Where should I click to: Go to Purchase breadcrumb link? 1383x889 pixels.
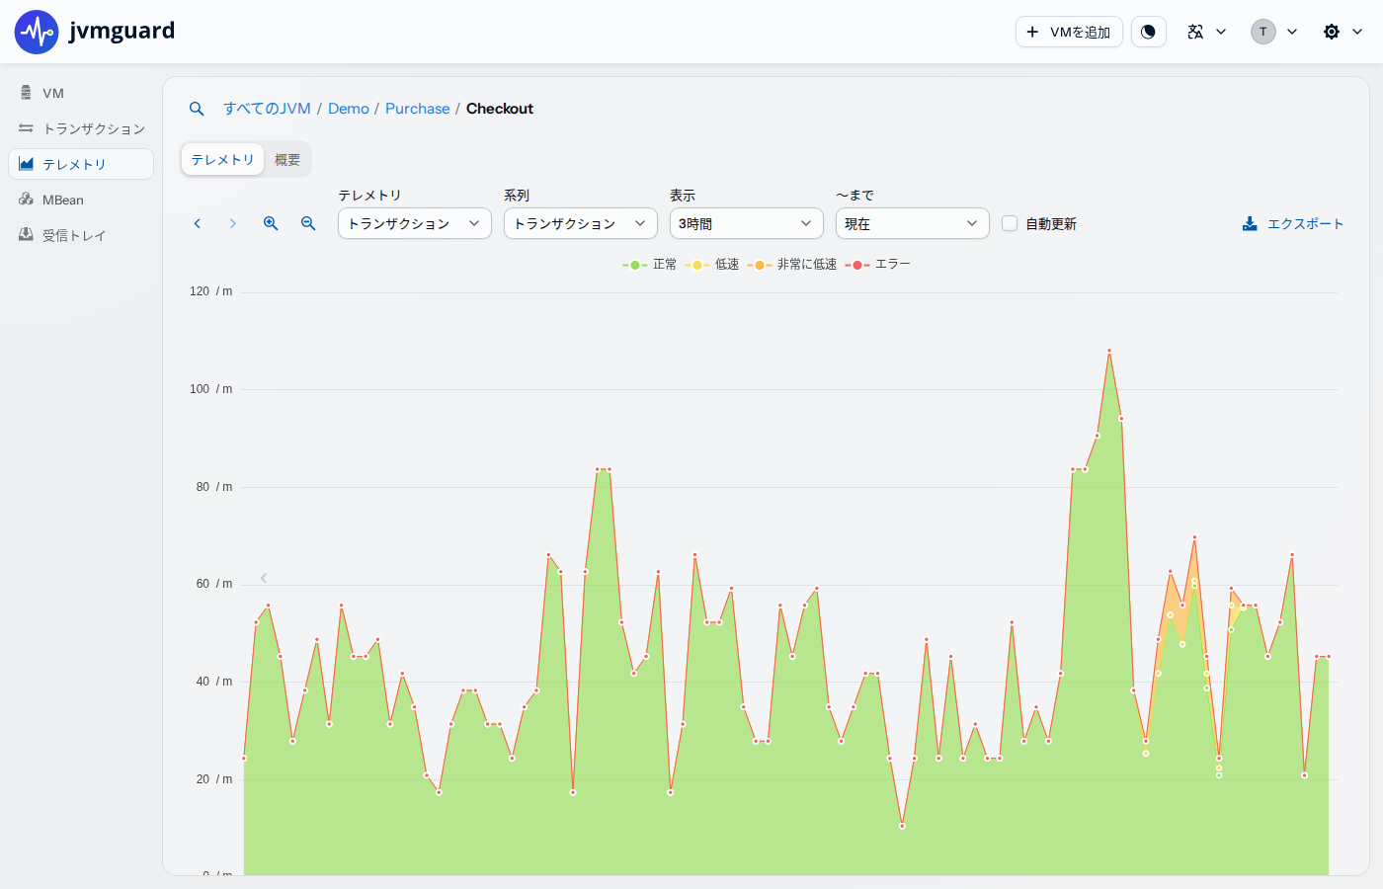[417, 109]
